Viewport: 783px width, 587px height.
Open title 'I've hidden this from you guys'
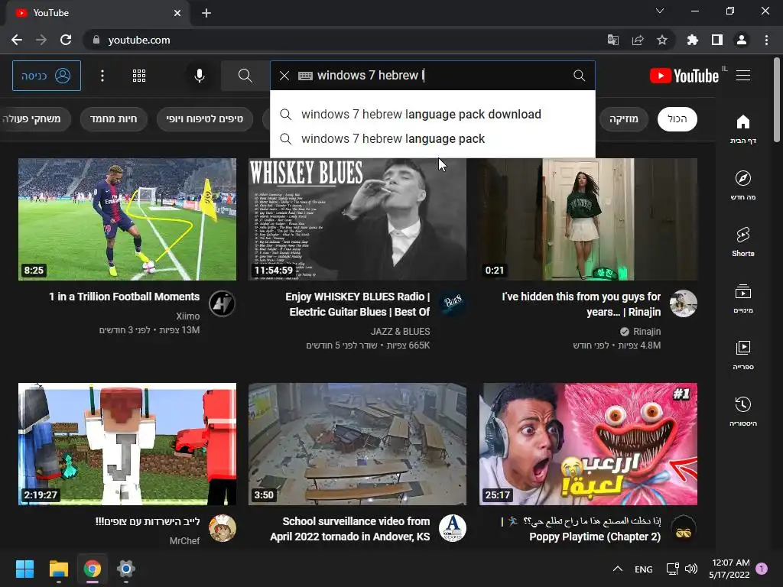[581, 304]
